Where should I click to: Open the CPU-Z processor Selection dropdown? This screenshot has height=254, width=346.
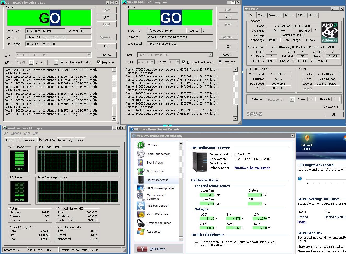coord(292,100)
